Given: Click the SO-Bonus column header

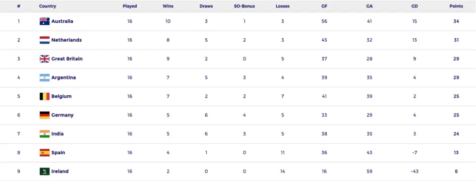Looking at the screenshot, I should 244,6.
